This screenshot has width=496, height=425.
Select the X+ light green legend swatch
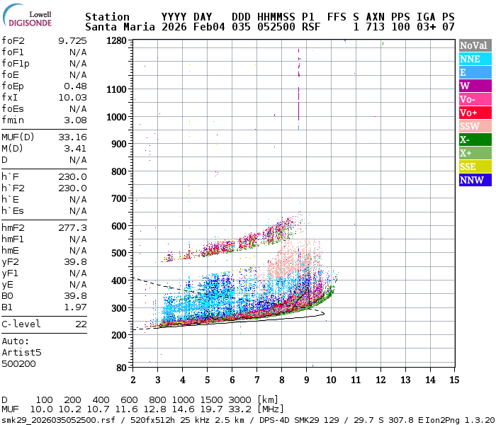click(475, 153)
